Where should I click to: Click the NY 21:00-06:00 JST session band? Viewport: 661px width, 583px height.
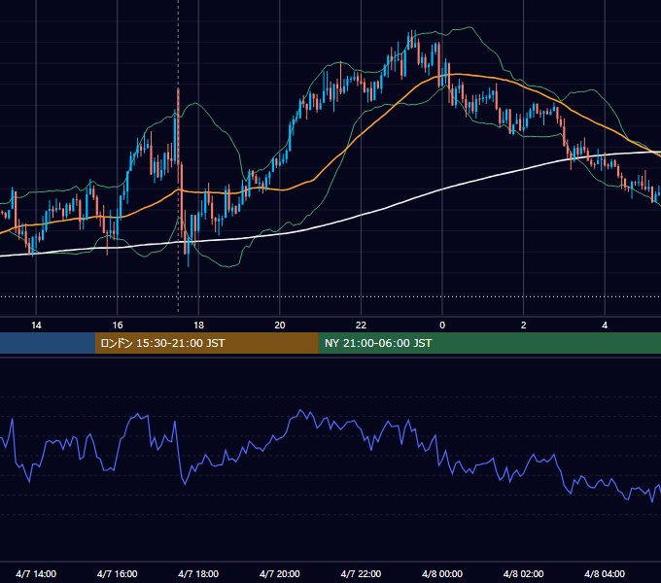point(489,343)
